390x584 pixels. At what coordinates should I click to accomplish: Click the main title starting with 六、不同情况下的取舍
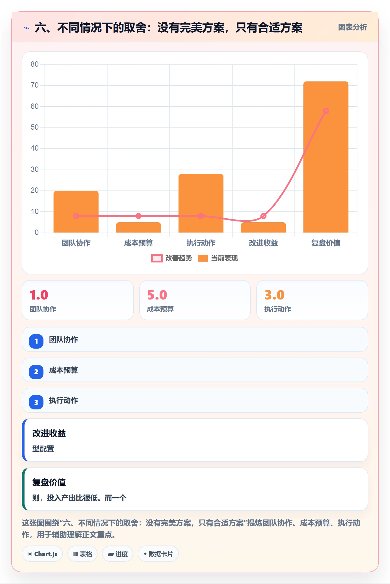coord(169,28)
